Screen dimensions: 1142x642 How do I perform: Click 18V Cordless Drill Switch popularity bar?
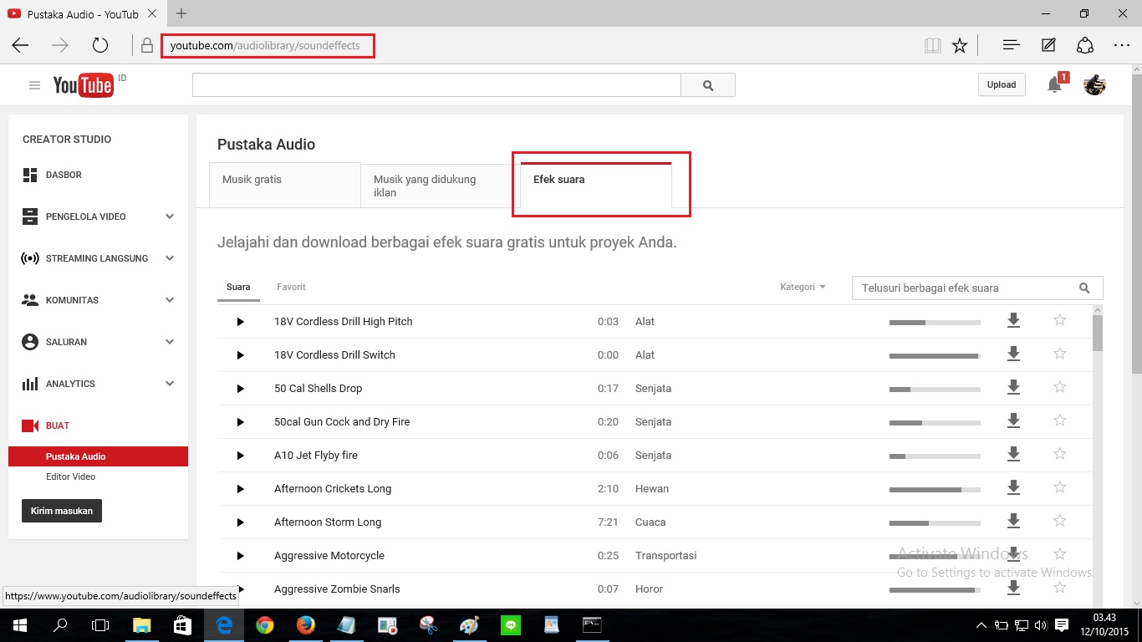(935, 355)
